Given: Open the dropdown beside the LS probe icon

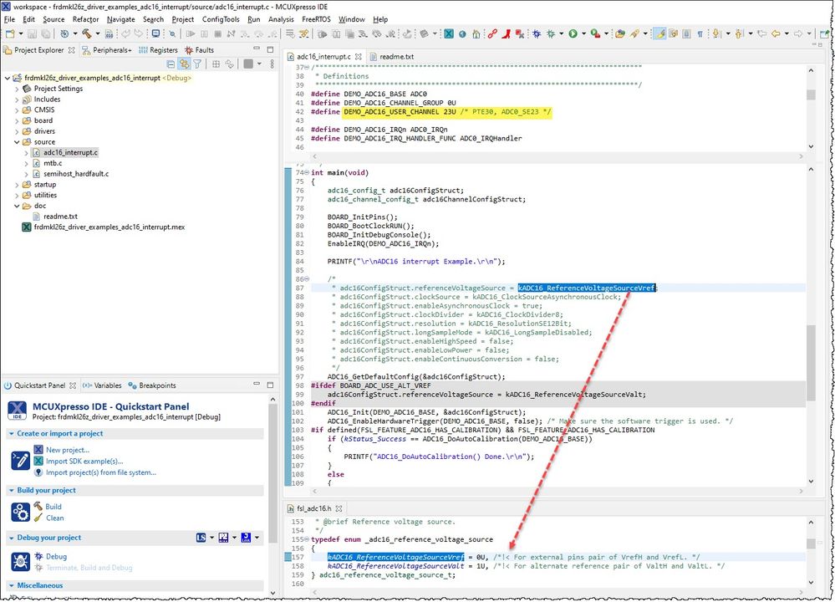Looking at the screenshot, I should click(x=211, y=538).
